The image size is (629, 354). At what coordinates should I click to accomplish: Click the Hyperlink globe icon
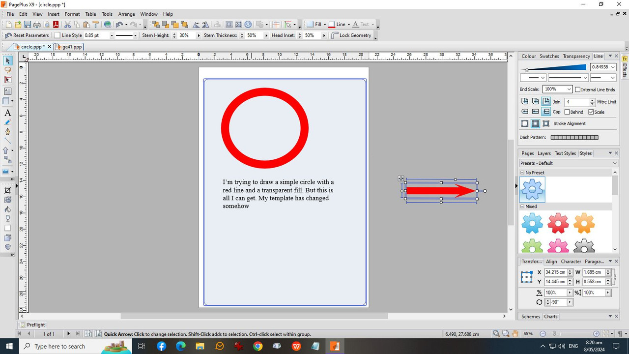click(108, 24)
